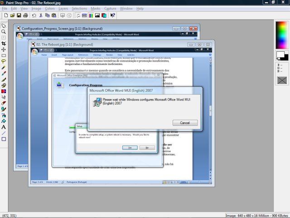This screenshot has width=290, height=218.
Task: Select the Eraser tool
Action: (4, 103)
